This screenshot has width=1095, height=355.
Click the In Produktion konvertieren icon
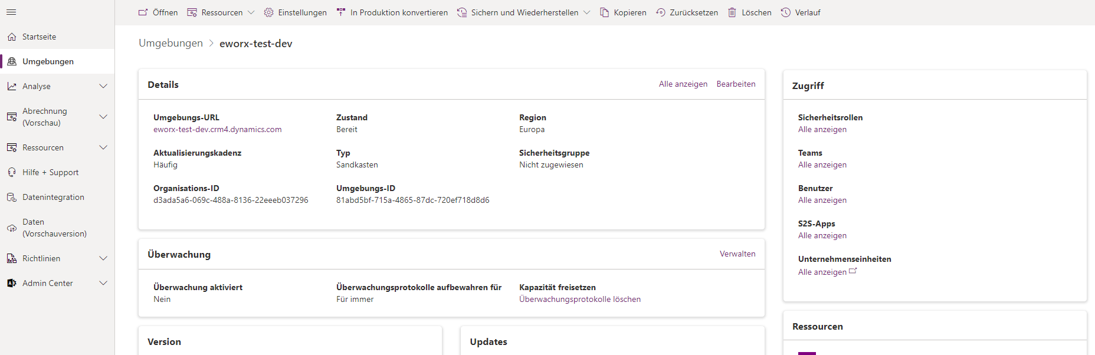(341, 12)
